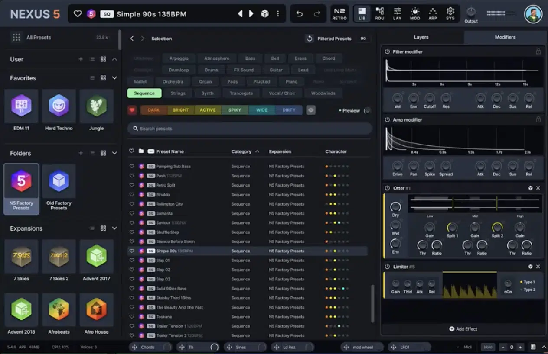The image size is (548, 354).
Task: Switch to the Modifiers tab
Action: point(505,37)
